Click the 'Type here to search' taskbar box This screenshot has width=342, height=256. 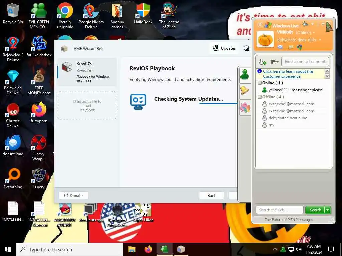click(x=69, y=249)
